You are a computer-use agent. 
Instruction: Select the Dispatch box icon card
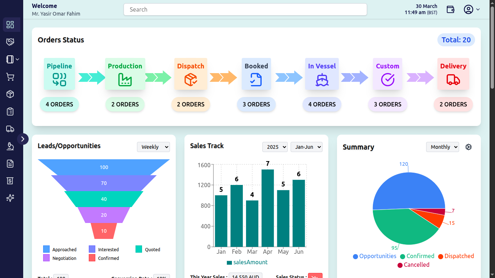[x=191, y=74]
